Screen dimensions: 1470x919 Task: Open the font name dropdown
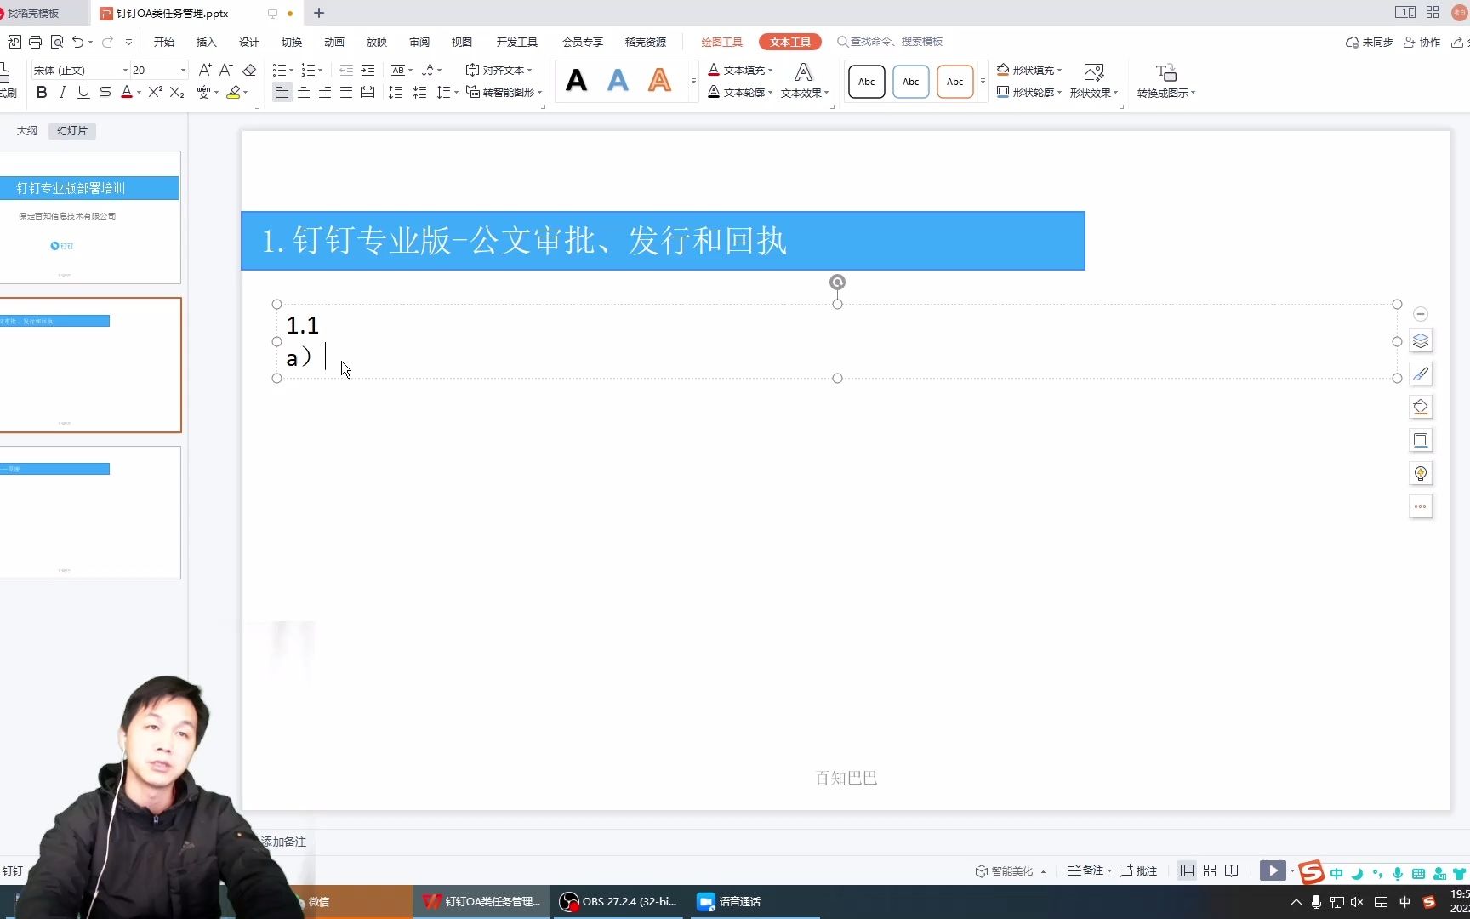click(x=125, y=70)
